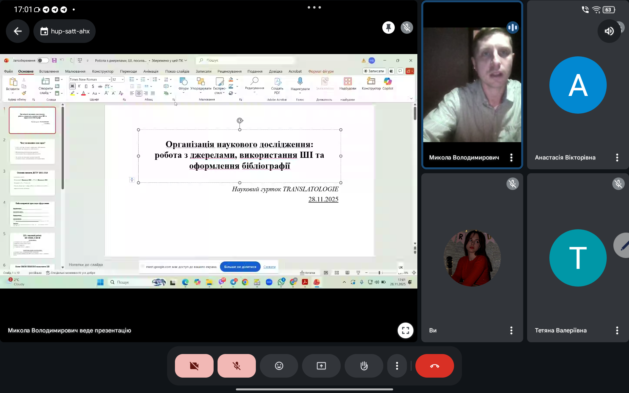Click the share screen icon
The image size is (629, 393).
[x=321, y=366]
